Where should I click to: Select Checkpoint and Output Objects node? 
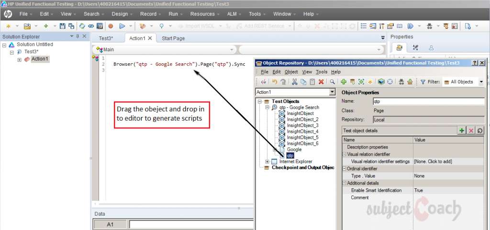303,167
